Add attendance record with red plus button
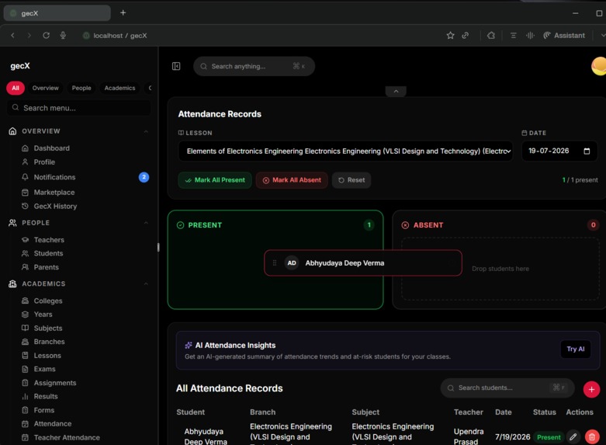The image size is (606, 445). (x=591, y=389)
